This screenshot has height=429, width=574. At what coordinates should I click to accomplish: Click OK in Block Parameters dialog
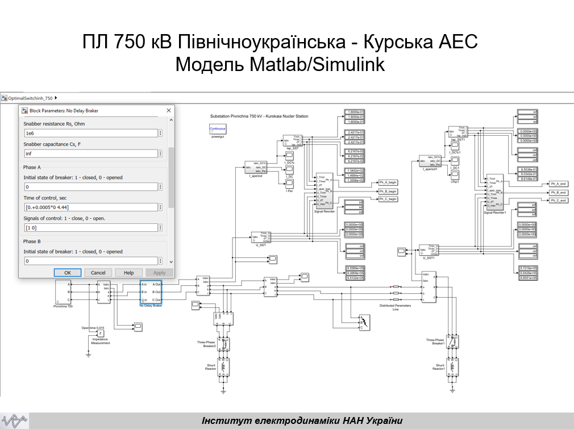pyautogui.click(x=68, y=273)
